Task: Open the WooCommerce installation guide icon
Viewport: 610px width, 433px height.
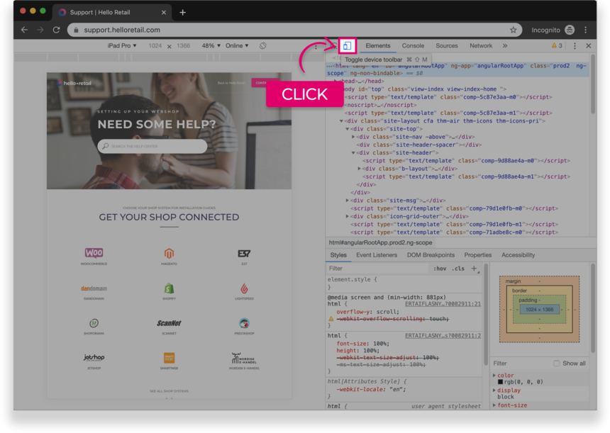Action: pyautogui.click(x=94, y=253)
